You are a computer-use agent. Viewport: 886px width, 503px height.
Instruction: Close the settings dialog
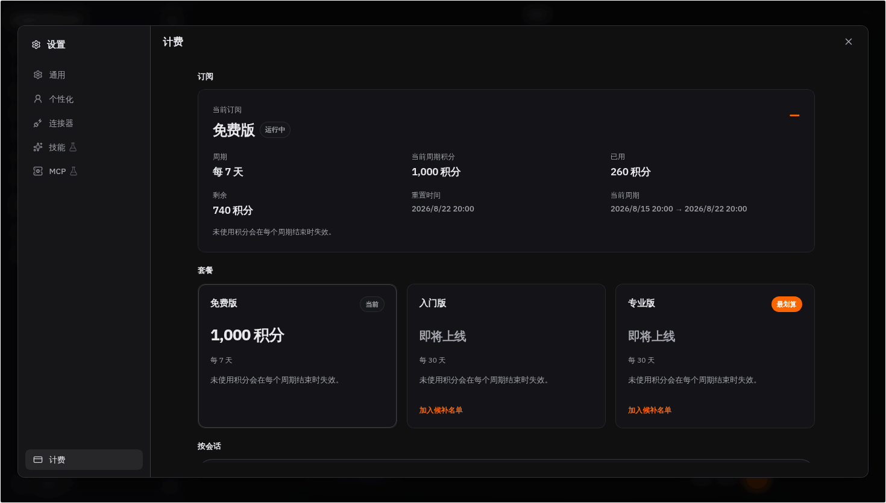pos(849,42)
